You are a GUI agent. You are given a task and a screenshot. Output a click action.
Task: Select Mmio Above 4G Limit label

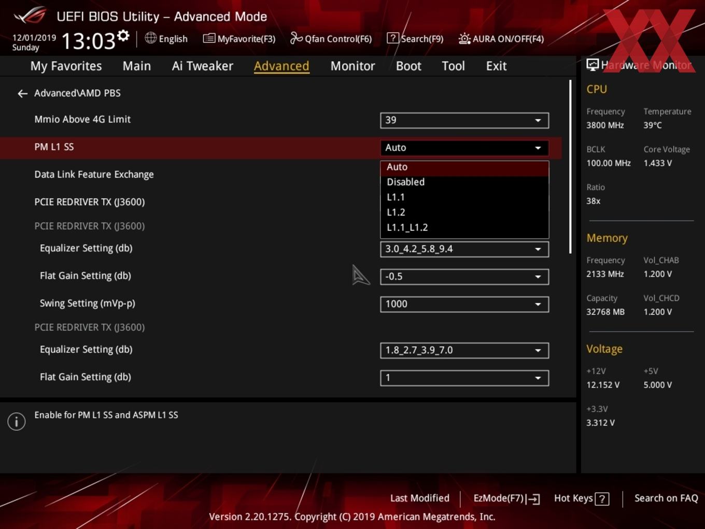[82, 119]
